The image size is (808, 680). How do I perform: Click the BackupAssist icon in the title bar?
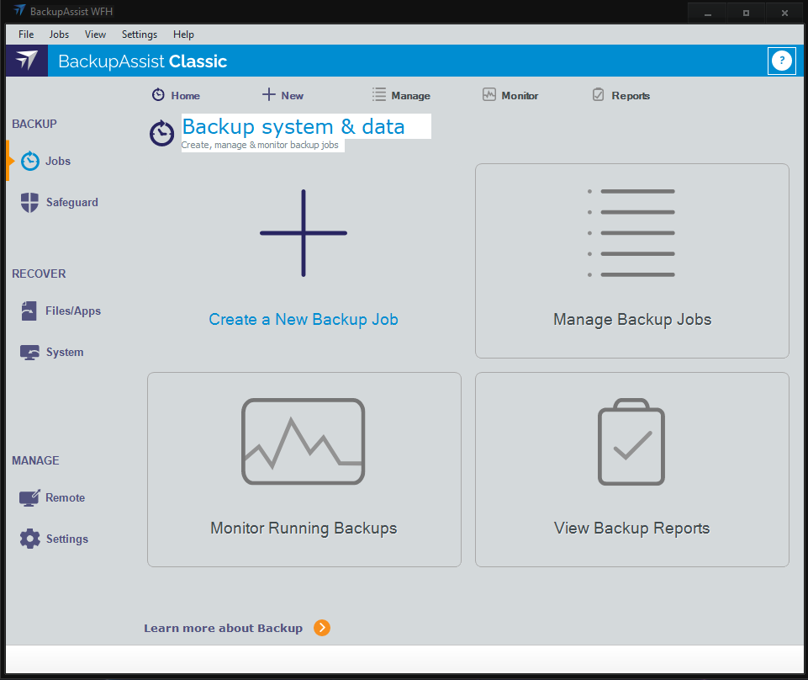19,10
